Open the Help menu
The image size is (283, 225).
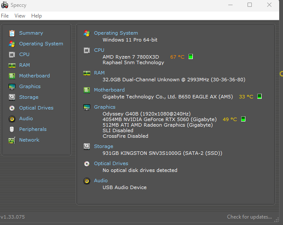(36, 16)
